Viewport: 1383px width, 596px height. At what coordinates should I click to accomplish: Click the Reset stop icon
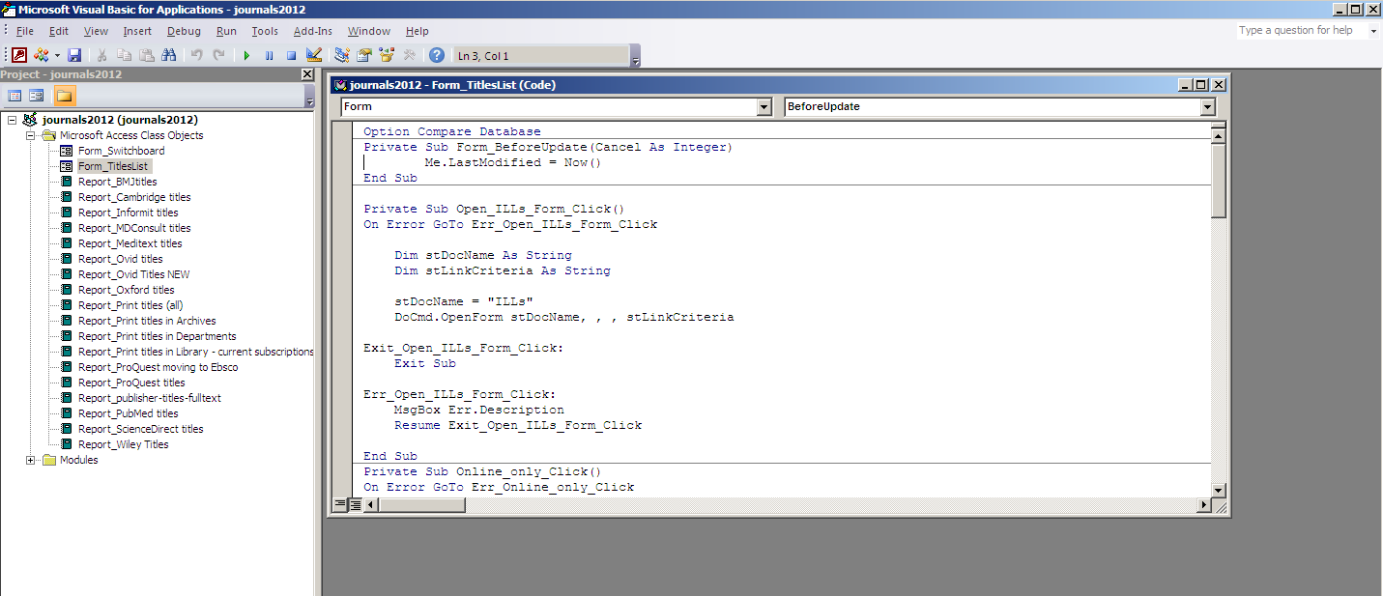(x=292, y=56)
